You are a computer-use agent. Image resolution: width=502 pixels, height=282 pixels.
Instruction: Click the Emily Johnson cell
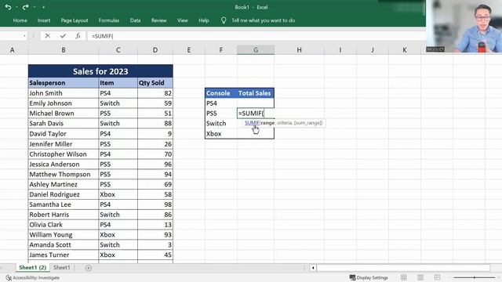(64, 103)
